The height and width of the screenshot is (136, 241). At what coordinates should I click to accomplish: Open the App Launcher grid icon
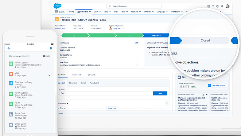click(x=56, y=12)
